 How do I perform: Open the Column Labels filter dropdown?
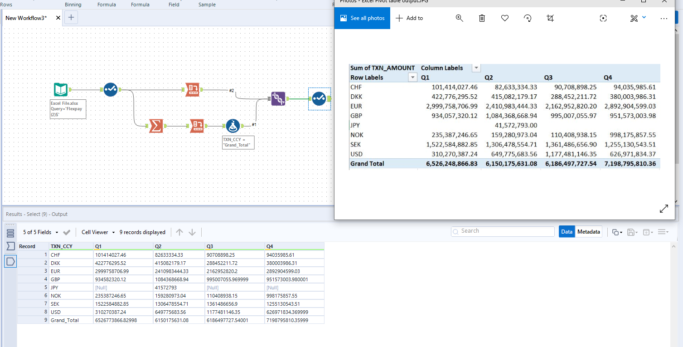[x=476, y=68]
